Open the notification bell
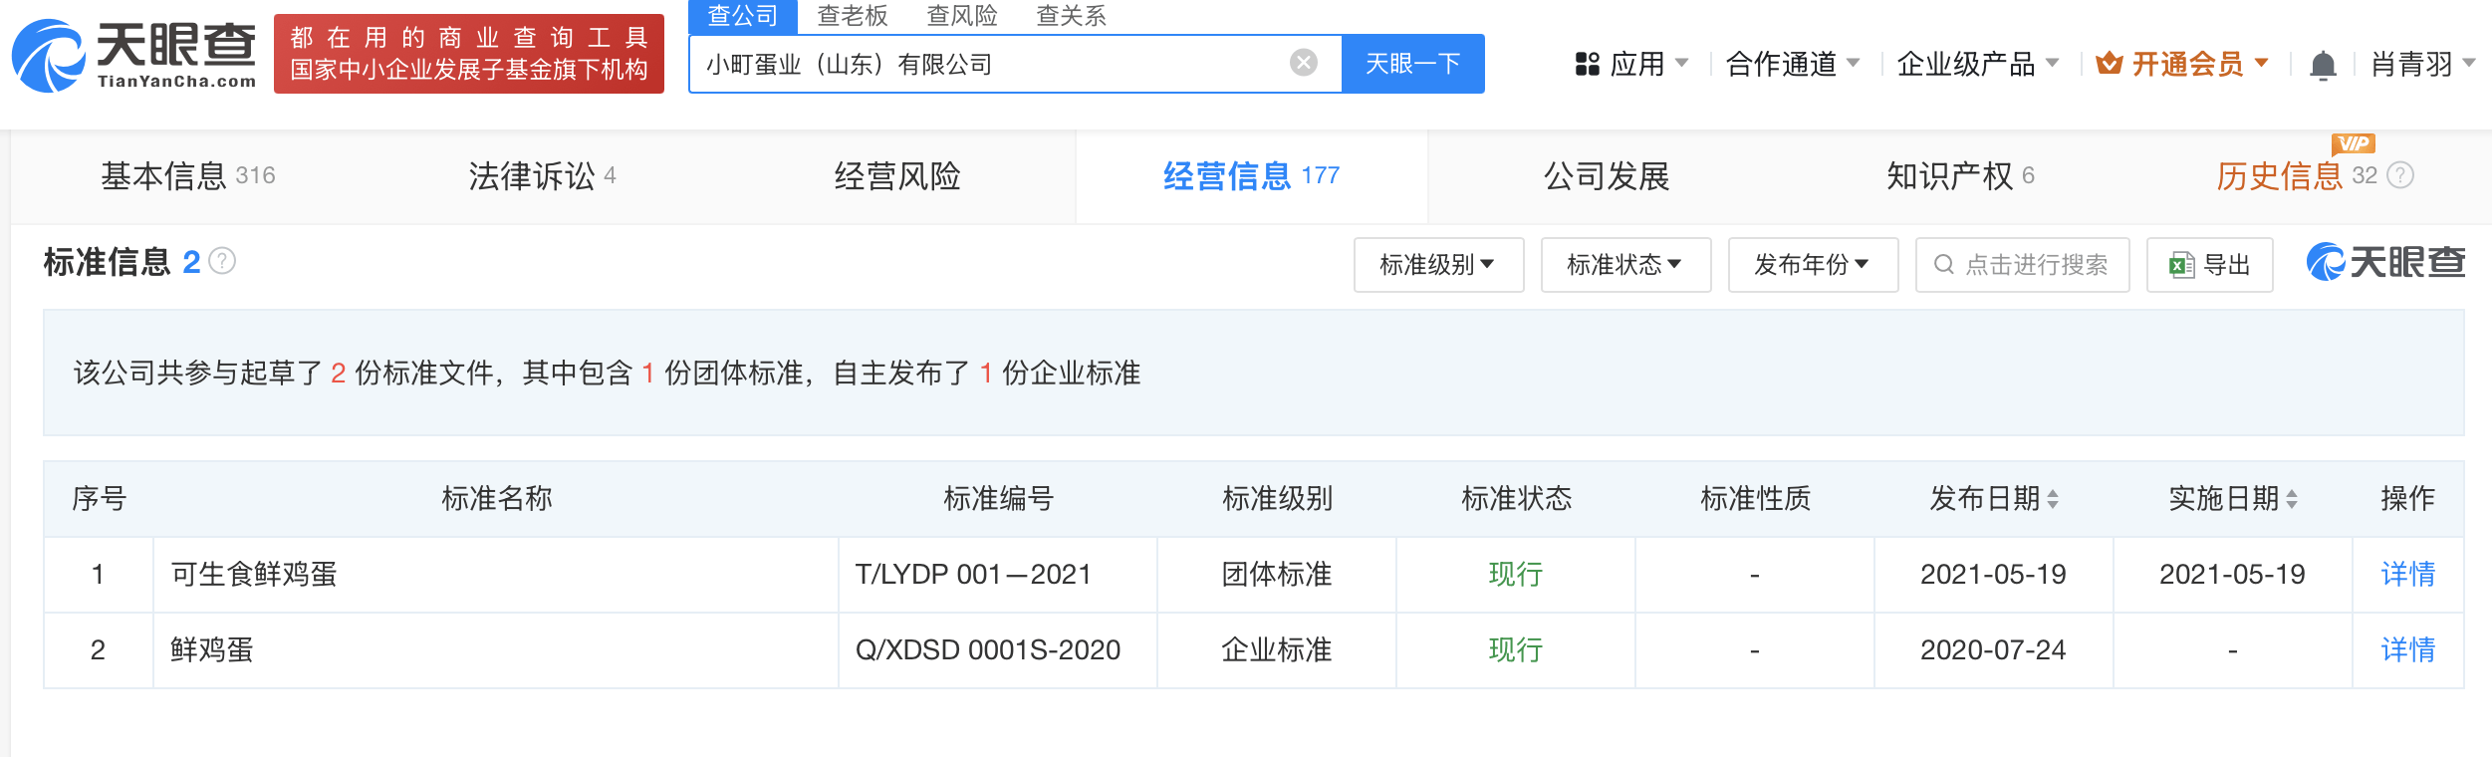2492x757 pixels. coord(2323,65)
